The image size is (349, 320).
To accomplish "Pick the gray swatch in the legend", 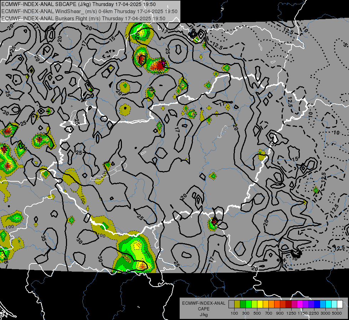I will pyautogui.click(x=231, y=304).
